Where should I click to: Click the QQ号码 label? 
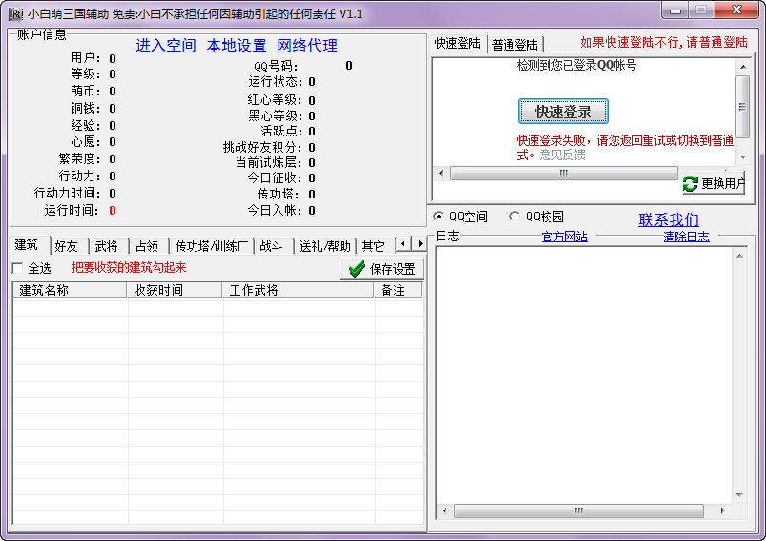click(276, 67)
